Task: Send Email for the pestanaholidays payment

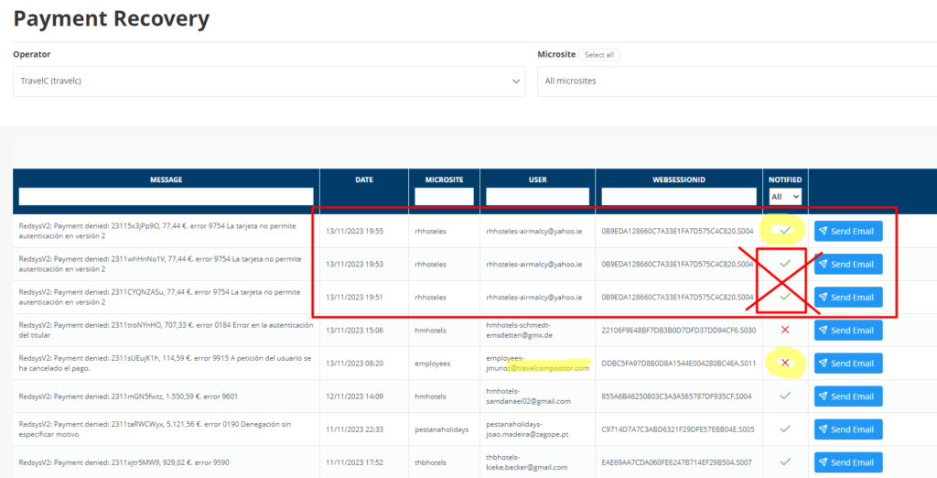Action: [x=847, y=429]
